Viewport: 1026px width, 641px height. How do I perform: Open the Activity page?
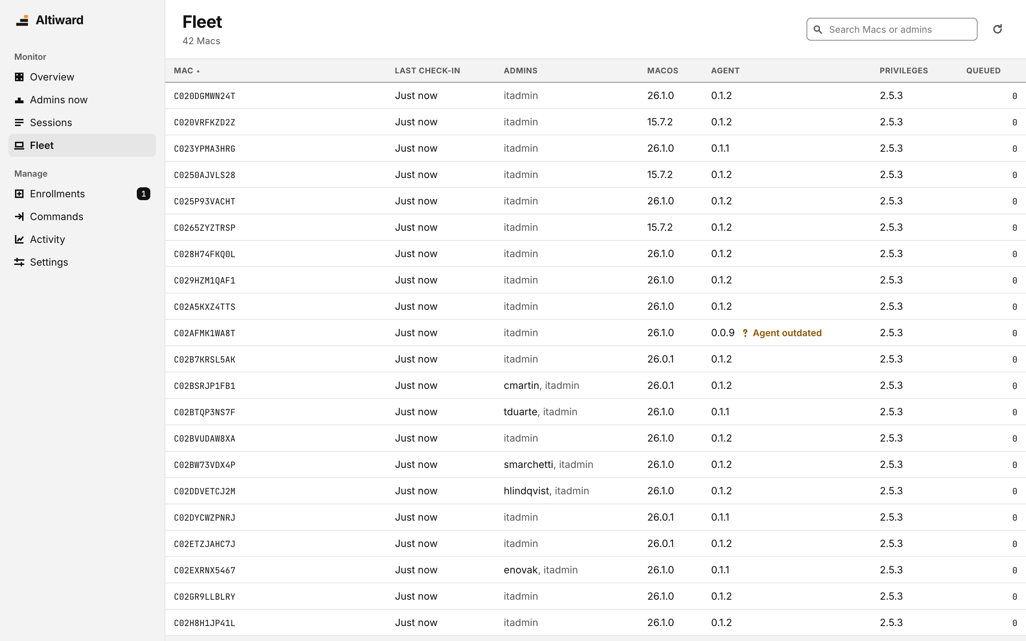(x=82, y=240)
